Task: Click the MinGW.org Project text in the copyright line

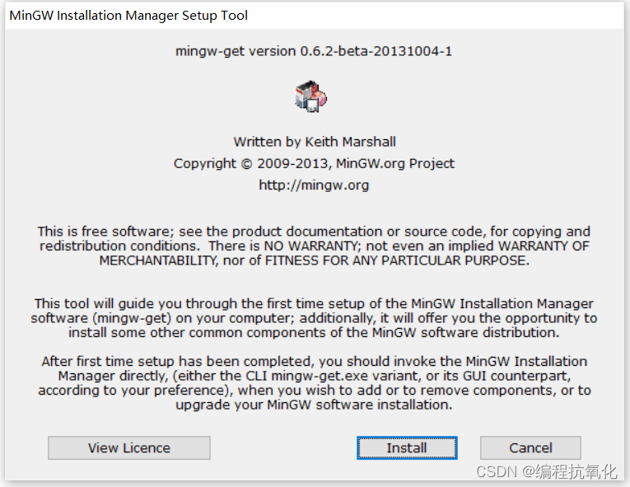Action: tap(395, 163)
